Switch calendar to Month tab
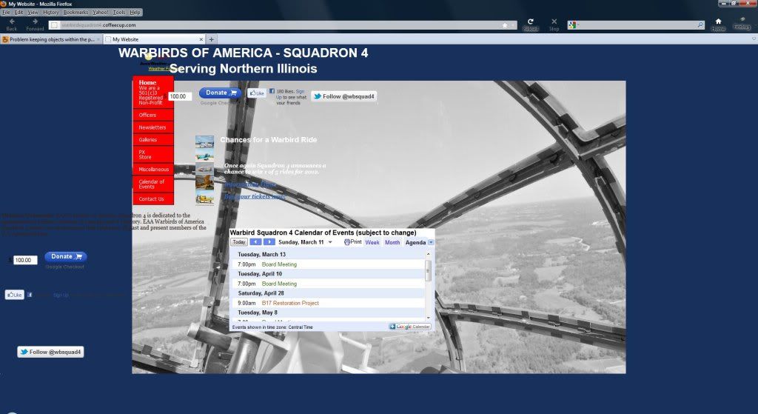The width and height of the screenshot is (758, 414). [392, 242]
